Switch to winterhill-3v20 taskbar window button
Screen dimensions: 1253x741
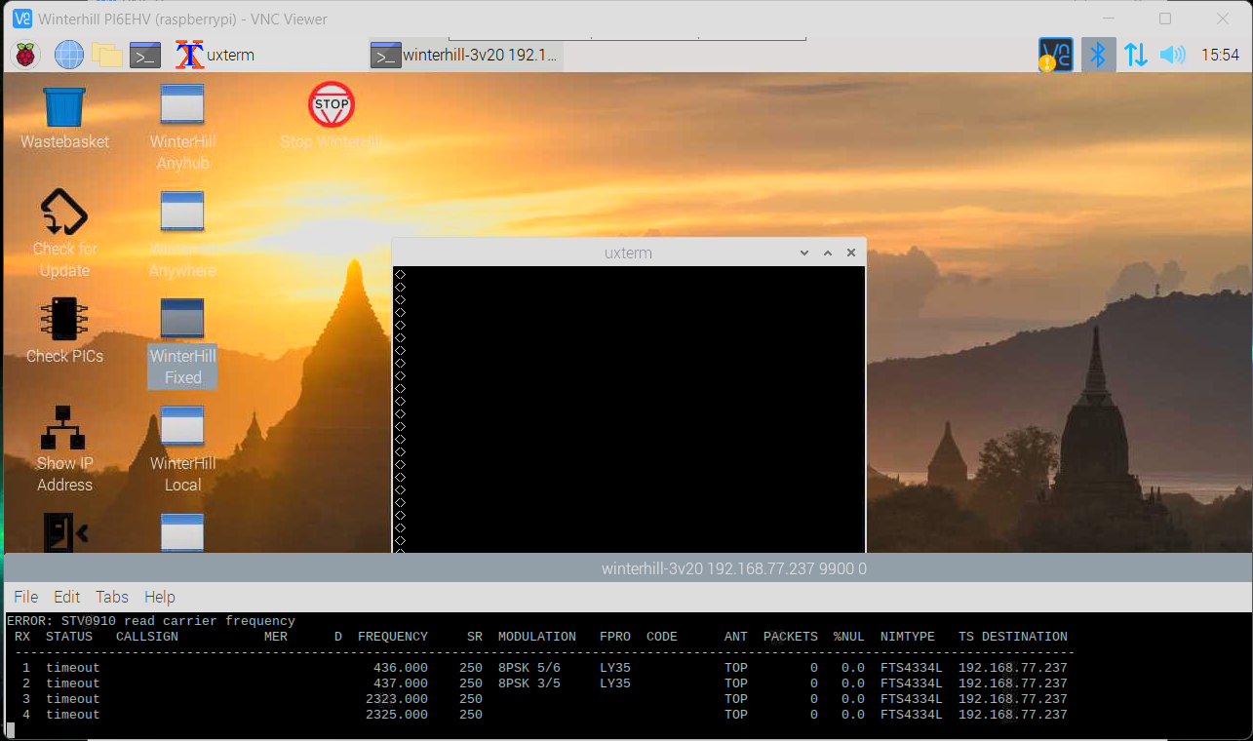[x=465, y=55]
